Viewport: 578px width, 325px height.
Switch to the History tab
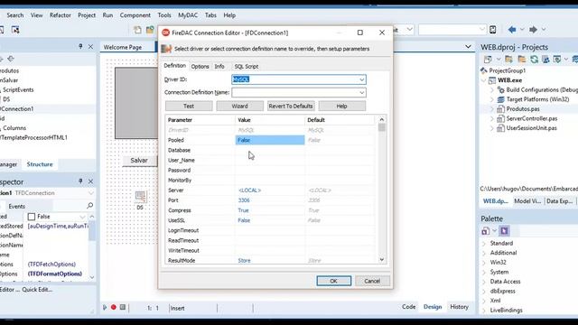tap(459, 307)
